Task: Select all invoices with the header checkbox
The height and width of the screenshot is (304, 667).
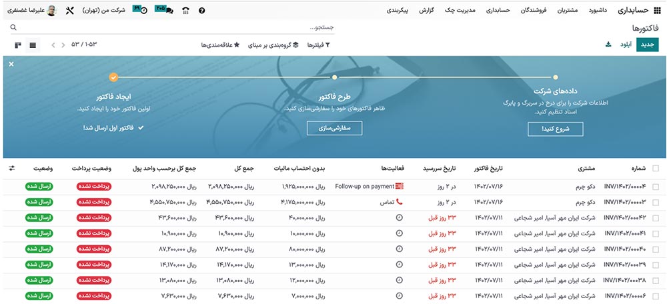Action: (x=656, y=169)
